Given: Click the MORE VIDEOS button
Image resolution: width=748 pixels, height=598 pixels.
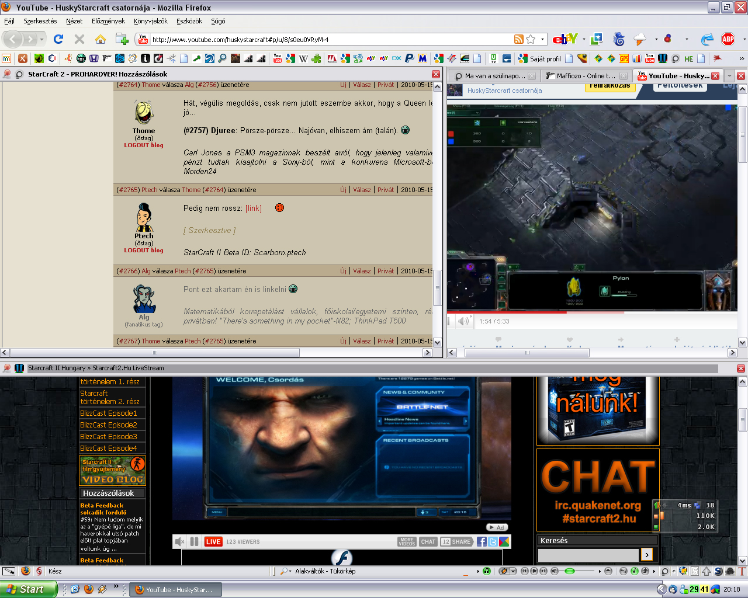Looking at the screenshot, I should coord(407,541).
